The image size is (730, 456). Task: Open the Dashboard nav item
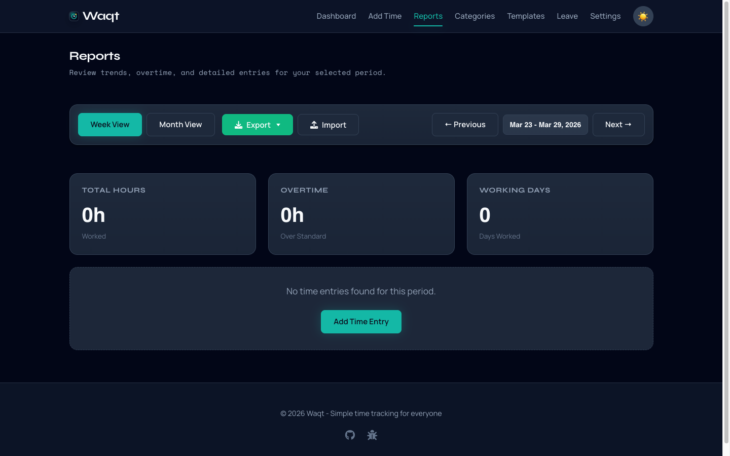[x=336, y=16]
